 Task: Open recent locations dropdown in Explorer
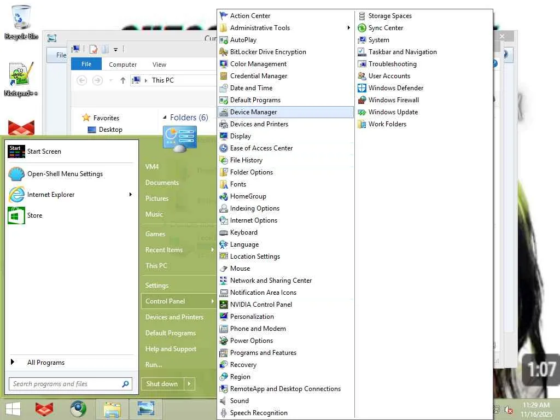pyautogui.click(x=110, y=80)
